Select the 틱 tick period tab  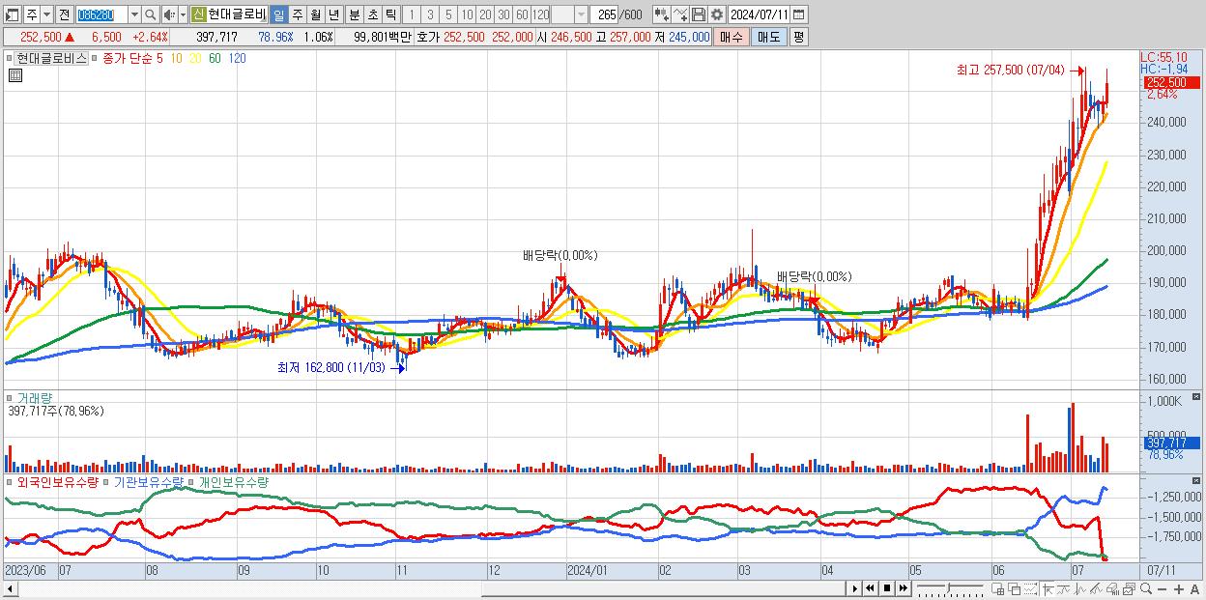390,14
